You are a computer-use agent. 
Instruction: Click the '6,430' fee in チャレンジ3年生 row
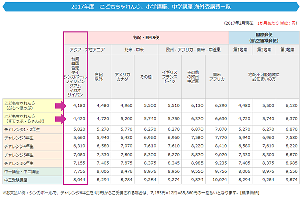126,138
